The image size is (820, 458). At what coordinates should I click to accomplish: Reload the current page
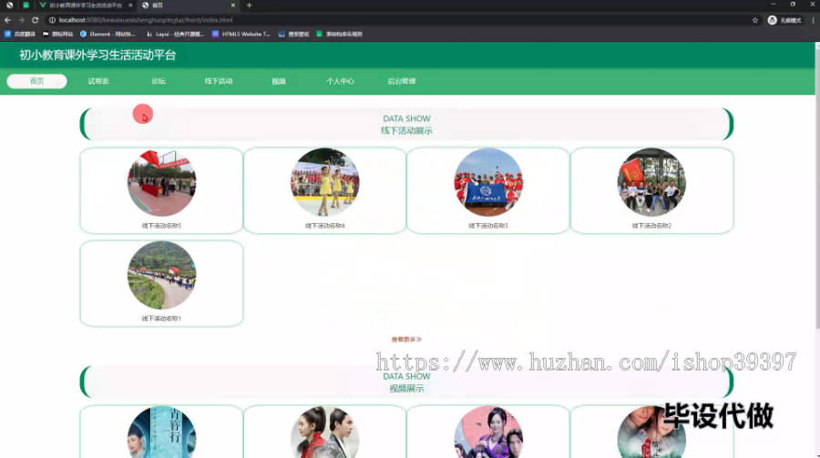(x=35, y=20)
